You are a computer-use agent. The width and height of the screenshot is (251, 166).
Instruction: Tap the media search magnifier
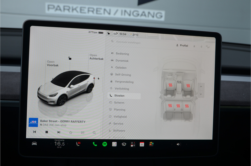(x=94, y=133)
